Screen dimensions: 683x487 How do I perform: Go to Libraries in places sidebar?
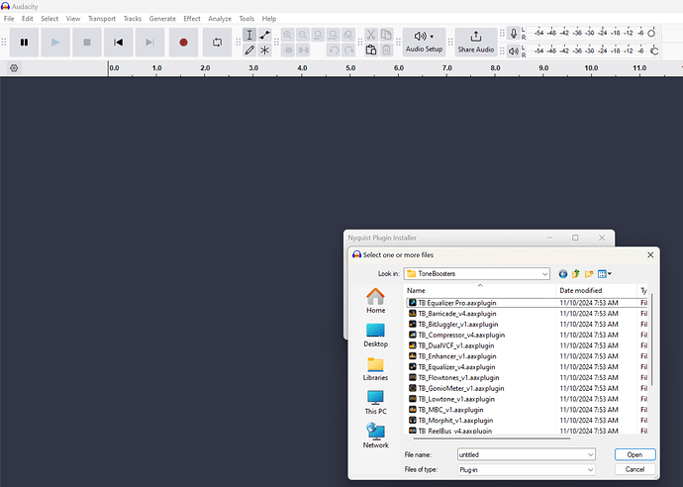[375, 369]
